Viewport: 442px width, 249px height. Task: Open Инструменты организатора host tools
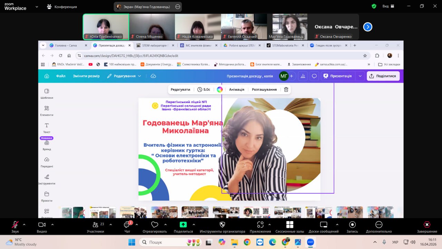click(x=222, y=225)
